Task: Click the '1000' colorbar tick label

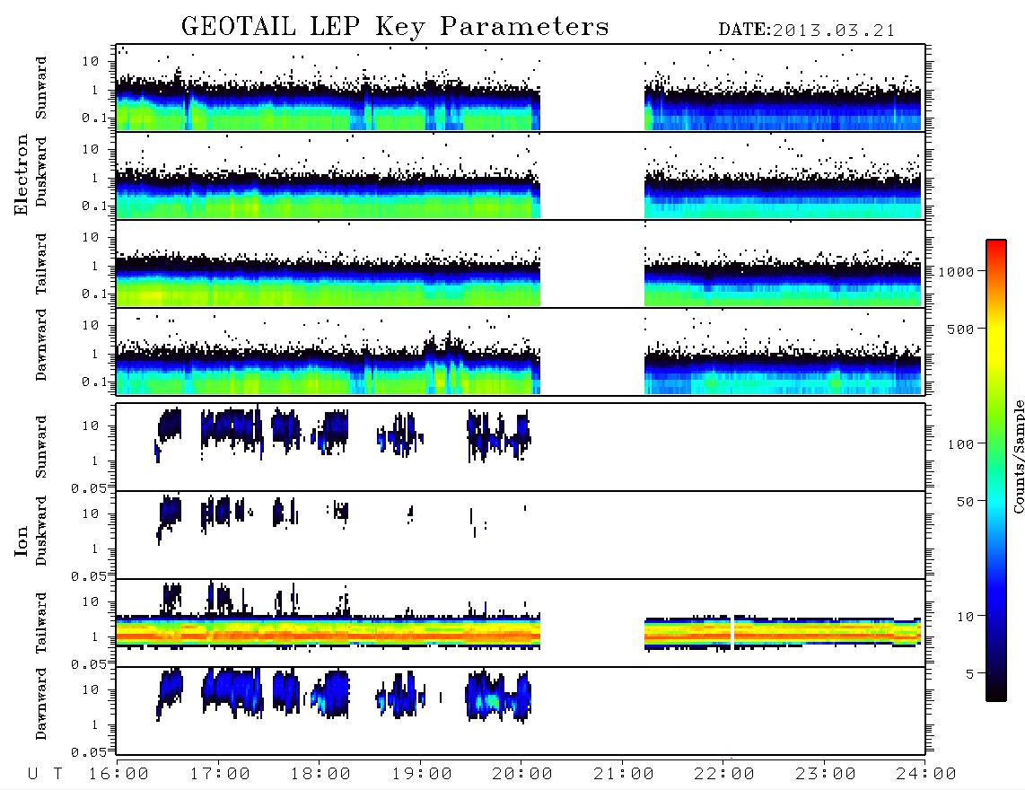Action: point(957,271)
